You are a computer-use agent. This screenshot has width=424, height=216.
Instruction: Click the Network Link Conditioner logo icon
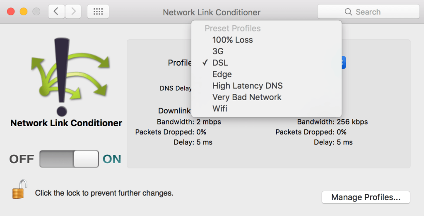click(70, 77)
